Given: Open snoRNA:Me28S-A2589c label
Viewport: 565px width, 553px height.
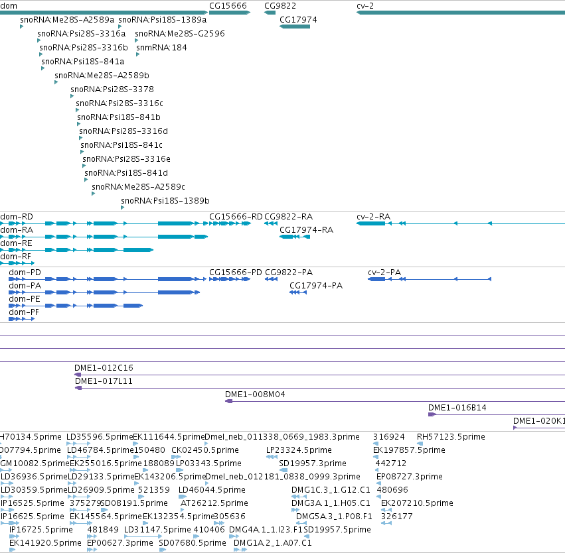Looking at the screenshot, I should coord(138,187).
